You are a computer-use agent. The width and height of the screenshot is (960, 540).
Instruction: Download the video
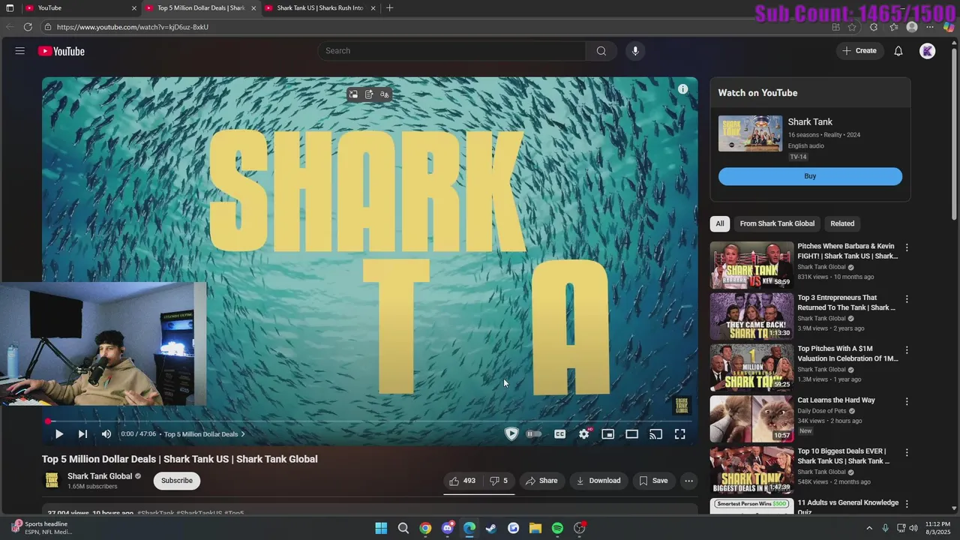click(598, 481)
